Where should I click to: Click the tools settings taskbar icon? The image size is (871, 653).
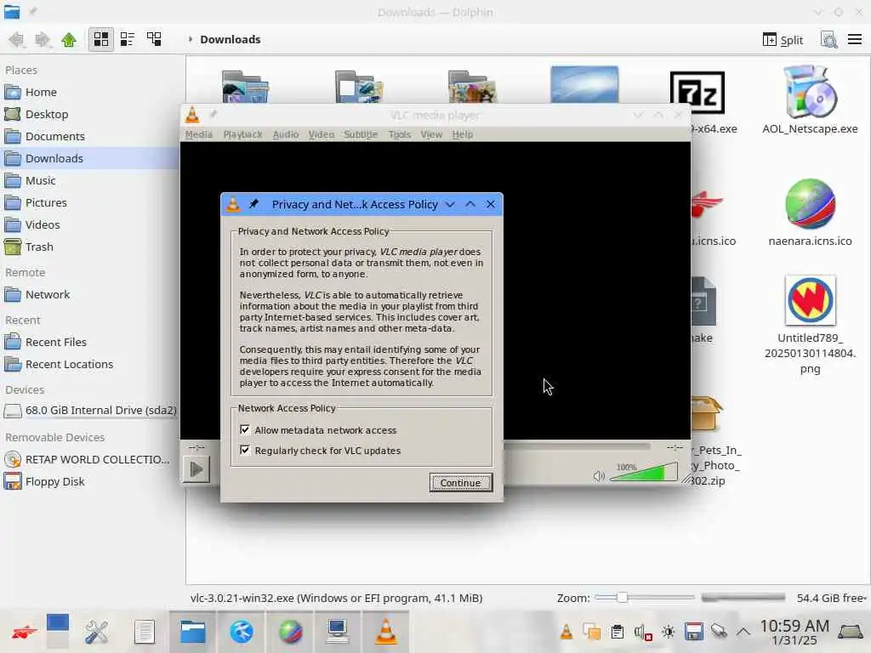(97, 632)
